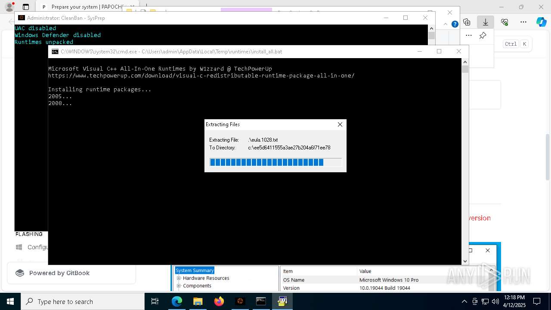Select 'OS Name' cell

tap(294, 280)
